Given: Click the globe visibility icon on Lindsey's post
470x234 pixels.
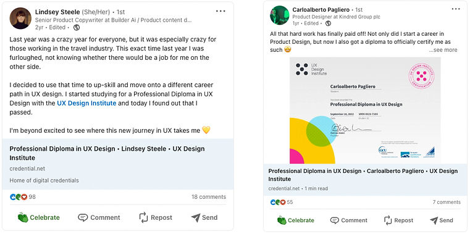Looking at the screenshot, I should tap(77, 28).
